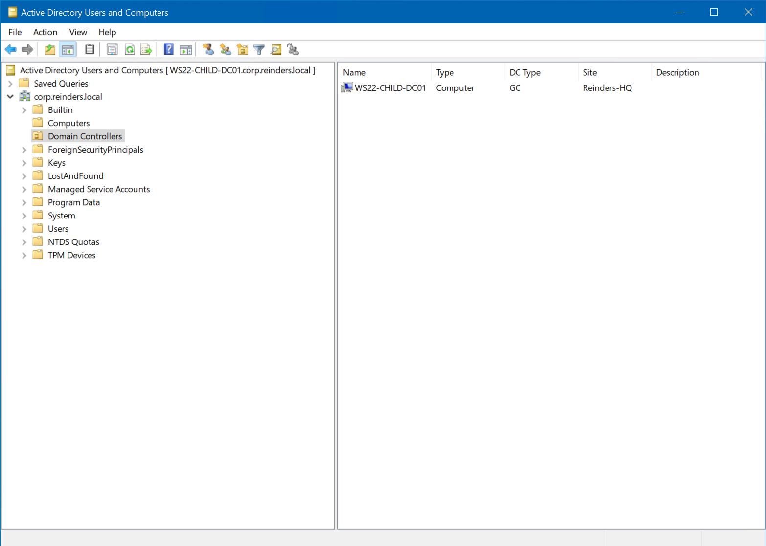Expand the NTDS Quotas container
This screenshot has width=766, height=546.
coord(24,242)
